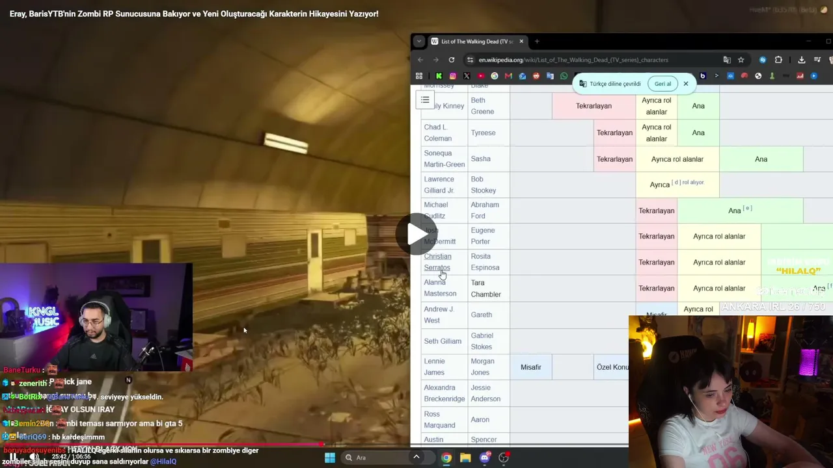Play the paused video
The width and height of the screenshot is (833, 468).
click(x=416, y=234)
